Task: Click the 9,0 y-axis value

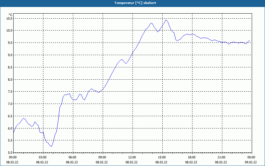Action: point(10,55)
